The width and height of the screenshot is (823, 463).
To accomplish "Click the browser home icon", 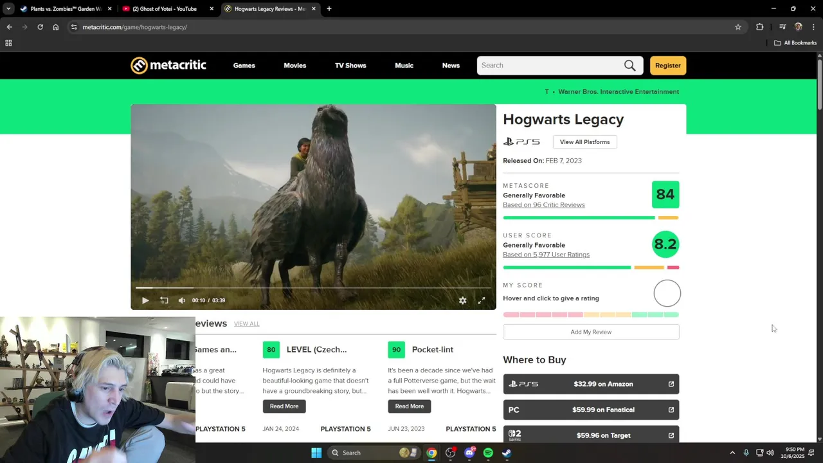I will 56,27.
